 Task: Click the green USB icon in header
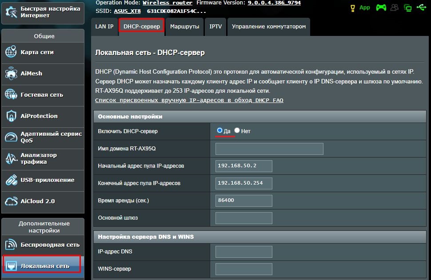tap(421, 7)
